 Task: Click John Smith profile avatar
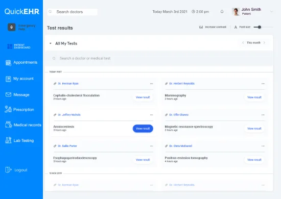236,12
